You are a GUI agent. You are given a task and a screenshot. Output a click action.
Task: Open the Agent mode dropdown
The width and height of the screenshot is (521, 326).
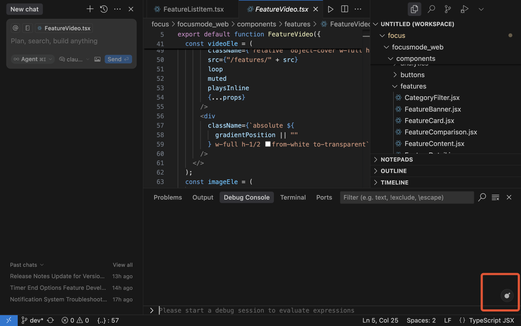point(33,59)
